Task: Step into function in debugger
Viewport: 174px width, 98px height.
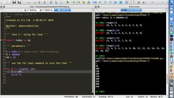Action: (105, 2)
